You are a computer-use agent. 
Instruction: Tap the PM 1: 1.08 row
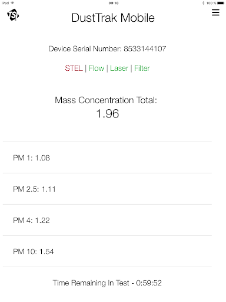(107, 157)
